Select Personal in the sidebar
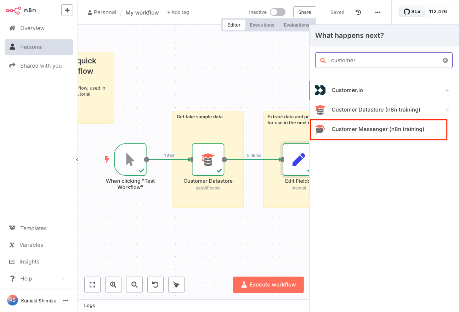The image size is (459, 312). click(39, 47)
